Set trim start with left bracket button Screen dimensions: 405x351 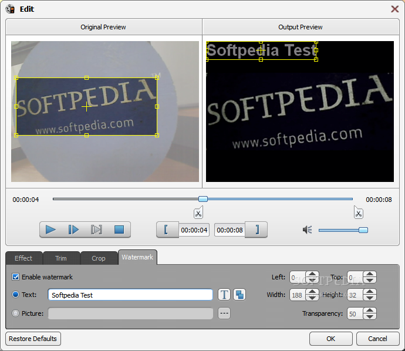tap(167, 230)
